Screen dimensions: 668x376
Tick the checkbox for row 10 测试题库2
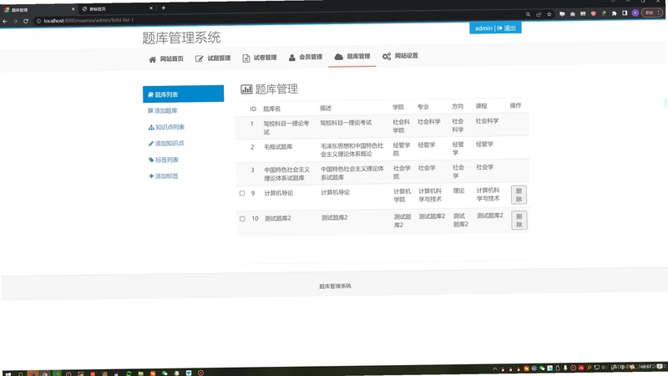[x=242, y=219]
